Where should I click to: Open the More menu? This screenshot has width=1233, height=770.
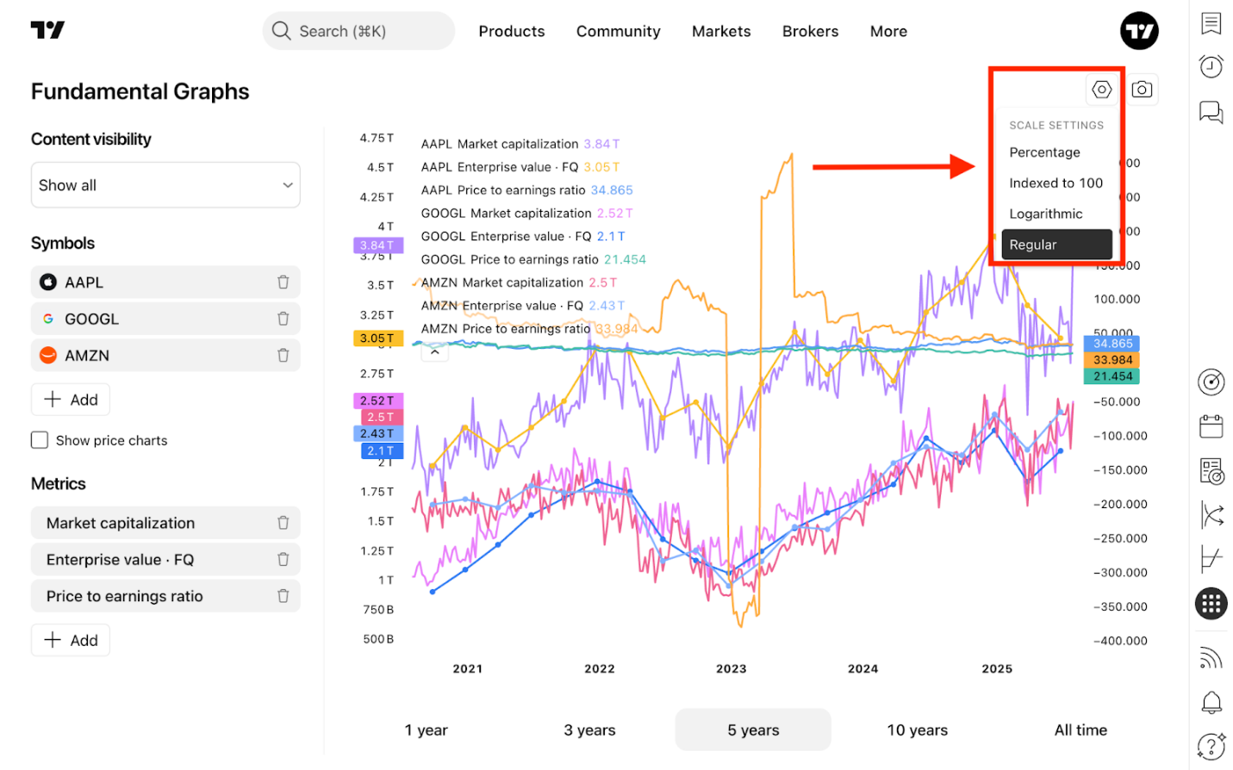[x=888, y=31]
